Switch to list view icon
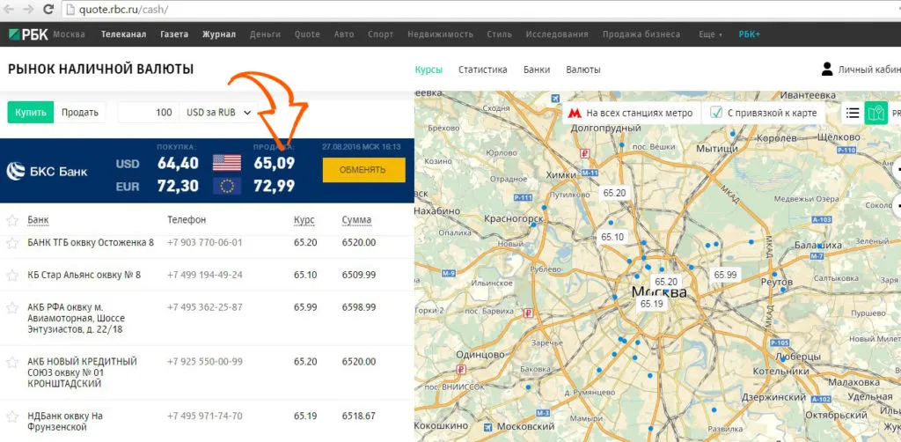This screenshot has width=901, height=442. (853, 114)
